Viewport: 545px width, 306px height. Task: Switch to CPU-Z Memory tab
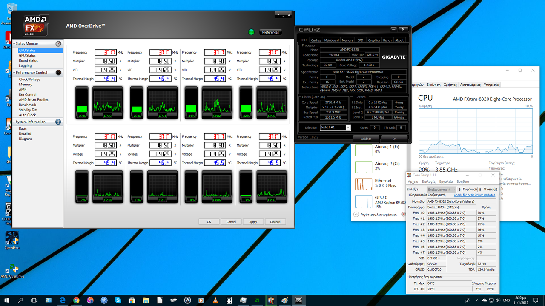(347, 40)
